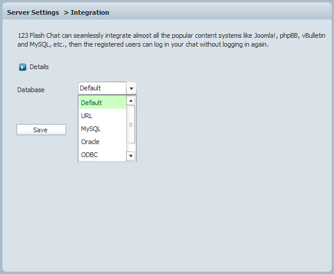Choose URL from the database list

103,116
